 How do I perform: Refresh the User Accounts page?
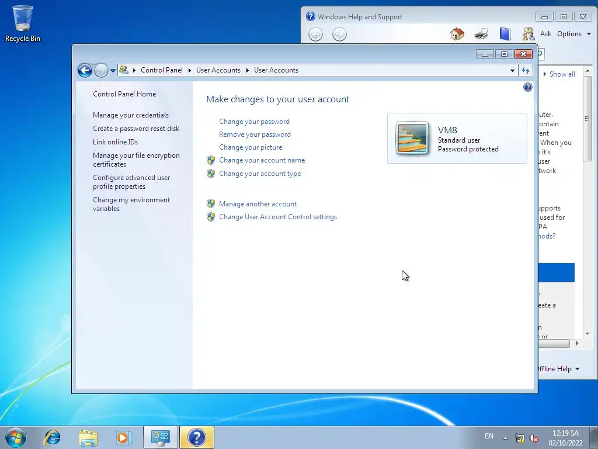[526, 70]
